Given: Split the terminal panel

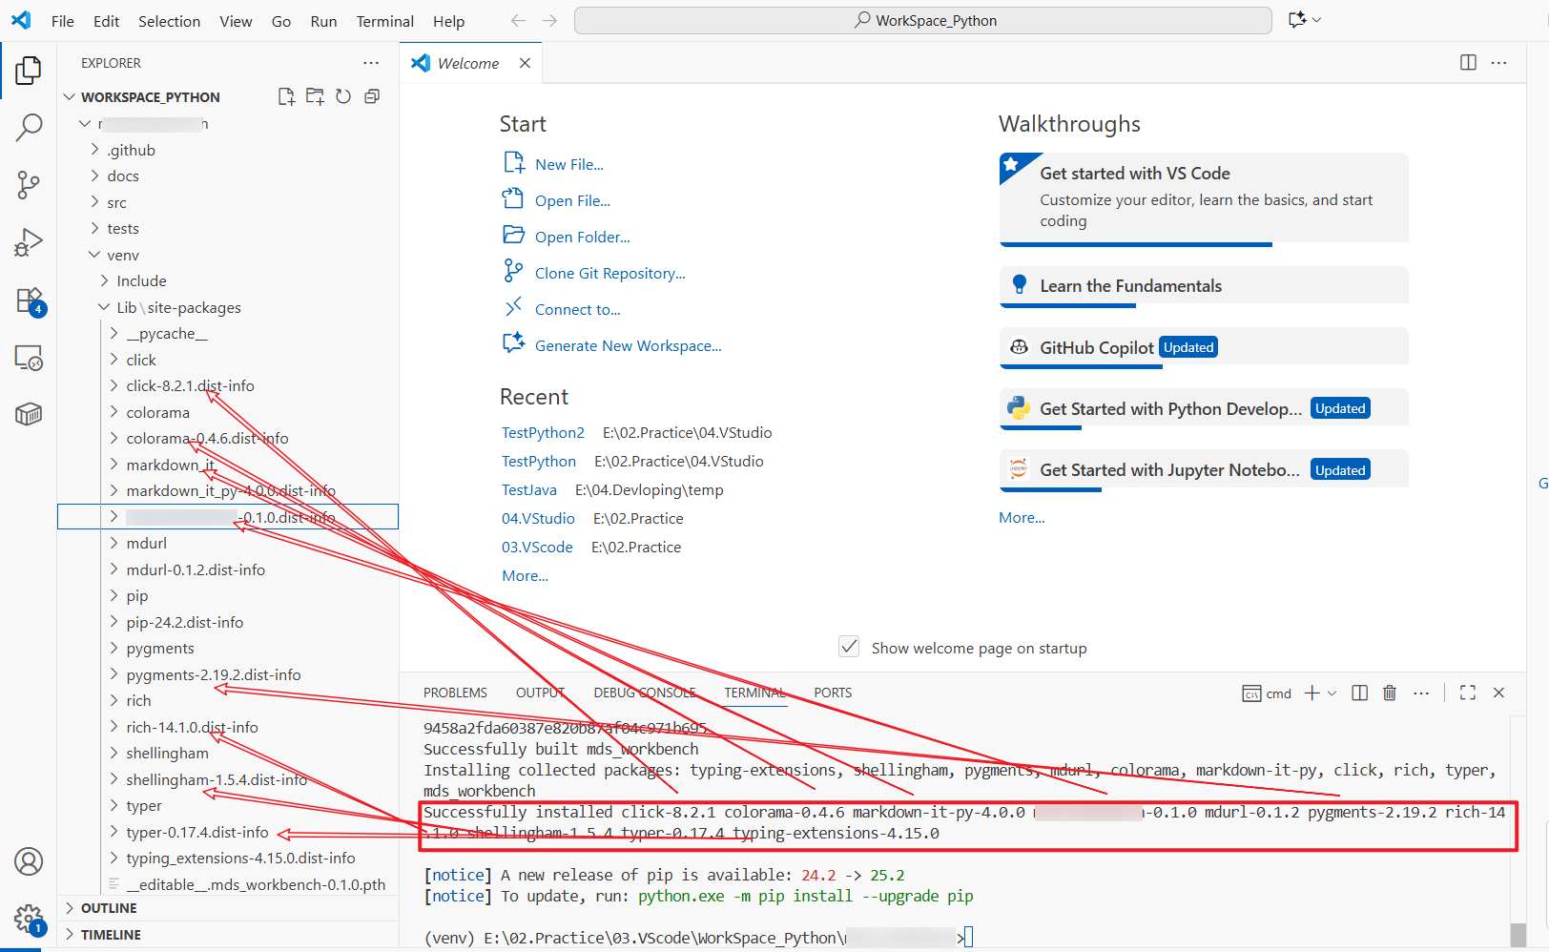Looking at the screenshot, I should (1360, 693).
